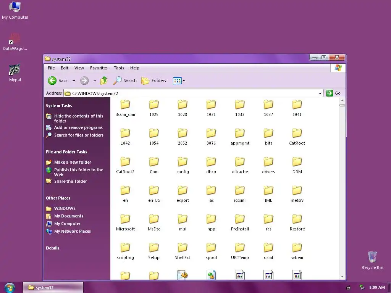Collapse the File and Folder Tasks header
Viewport: 391px width, 293px height.
click(66, 152)
